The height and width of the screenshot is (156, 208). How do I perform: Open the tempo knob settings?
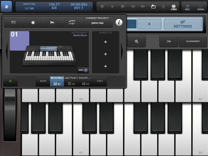click(x=33, y=22)
